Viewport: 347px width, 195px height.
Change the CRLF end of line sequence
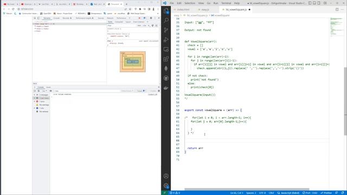click(271, 193)
